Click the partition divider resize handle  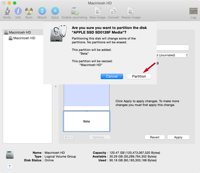(x=86, y=111)
